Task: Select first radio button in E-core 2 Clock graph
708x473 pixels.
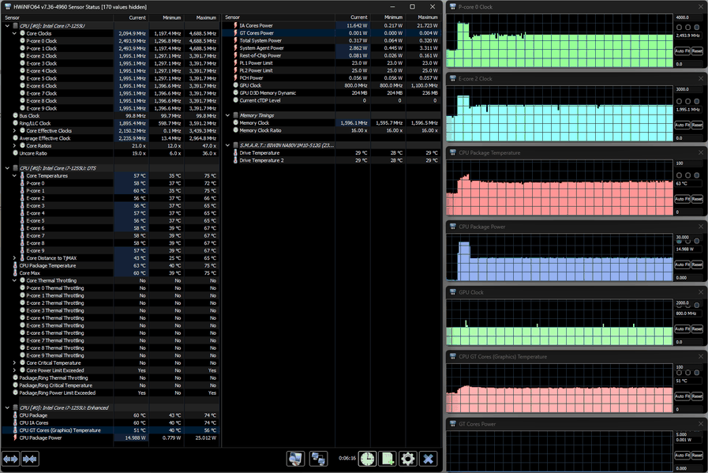Action: 679,101
